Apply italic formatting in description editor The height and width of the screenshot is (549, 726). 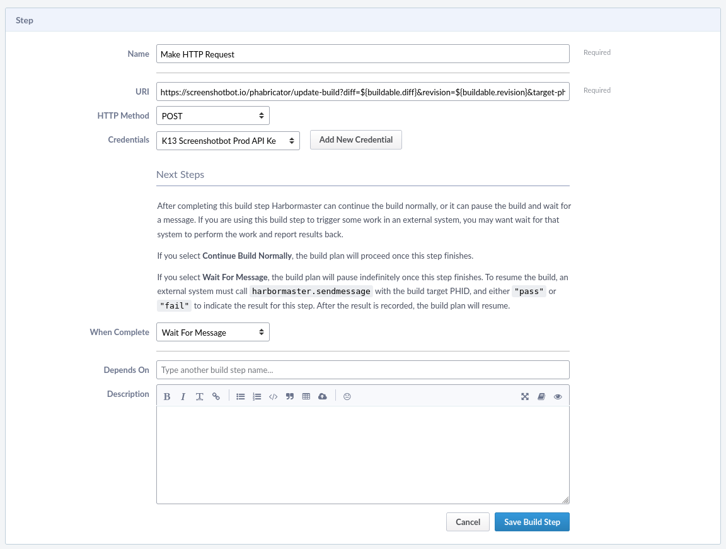pyautogui.click(x=183, y=396)
